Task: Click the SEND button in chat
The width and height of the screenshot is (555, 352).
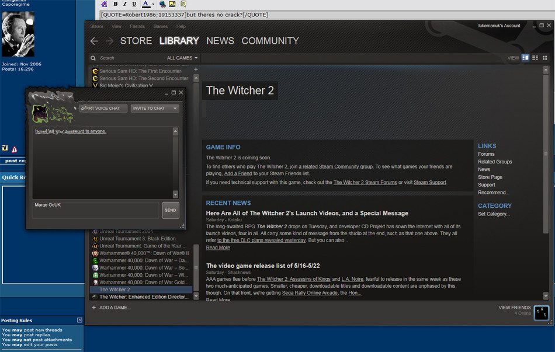Action: (170, 210)
